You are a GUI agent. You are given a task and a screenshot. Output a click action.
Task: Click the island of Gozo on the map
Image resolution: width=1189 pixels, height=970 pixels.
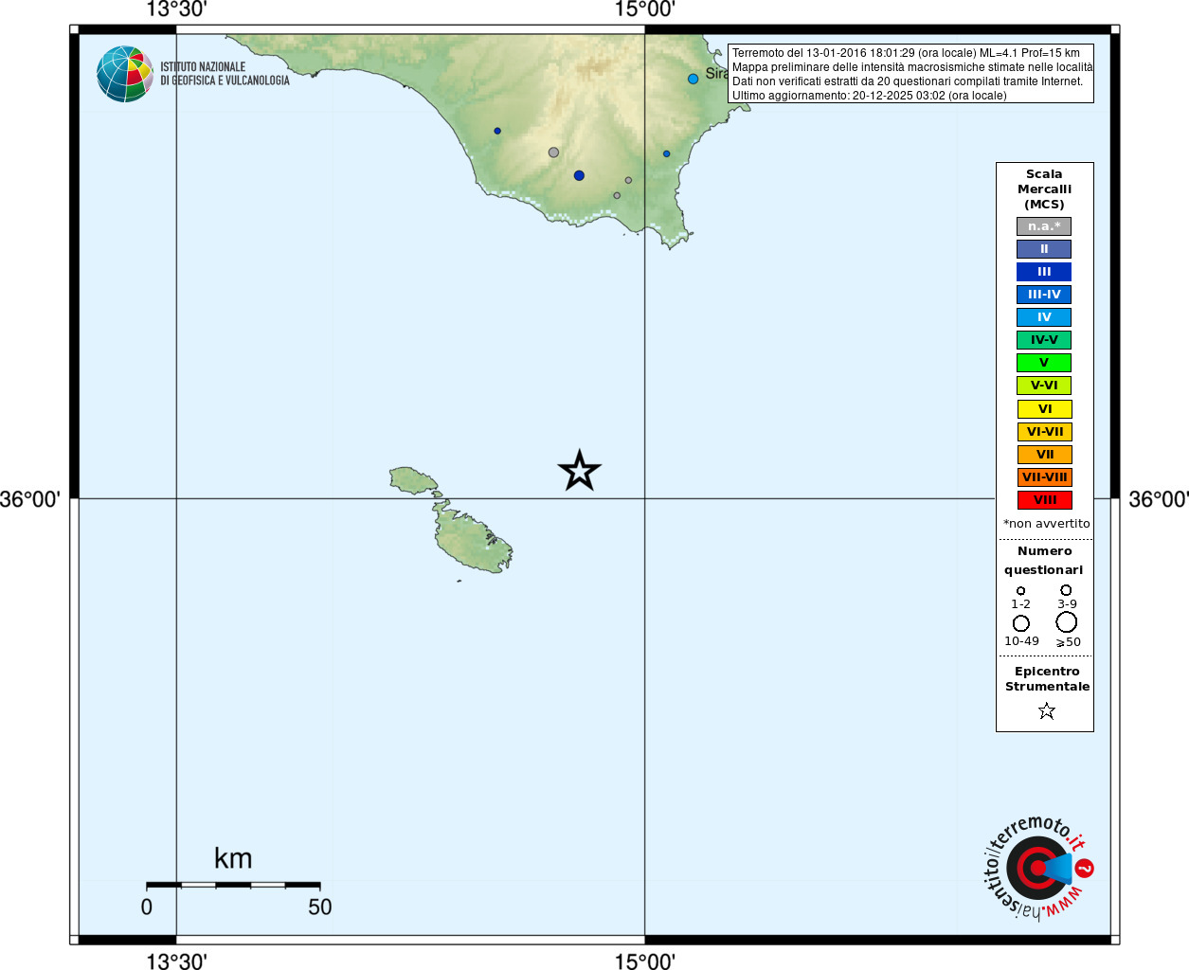tap(413, 479)
